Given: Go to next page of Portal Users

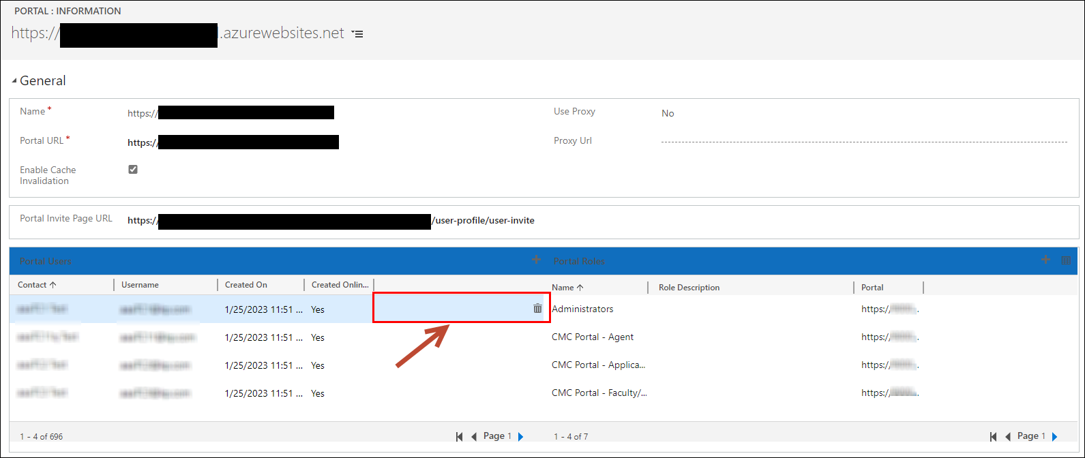Looking at the screenshot, I should 521,437.
